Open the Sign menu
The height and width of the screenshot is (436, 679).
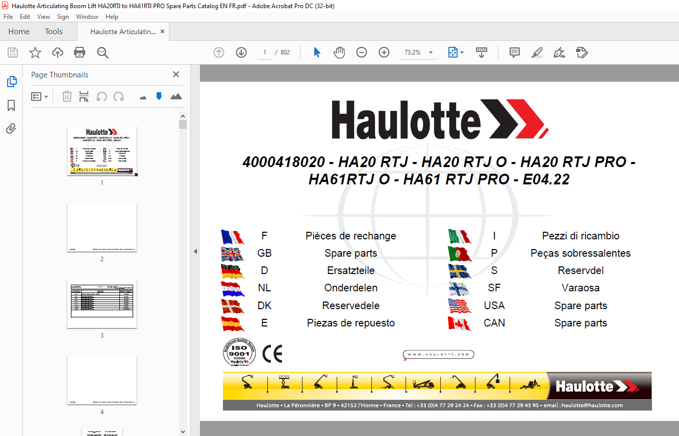tap(63, 17)
